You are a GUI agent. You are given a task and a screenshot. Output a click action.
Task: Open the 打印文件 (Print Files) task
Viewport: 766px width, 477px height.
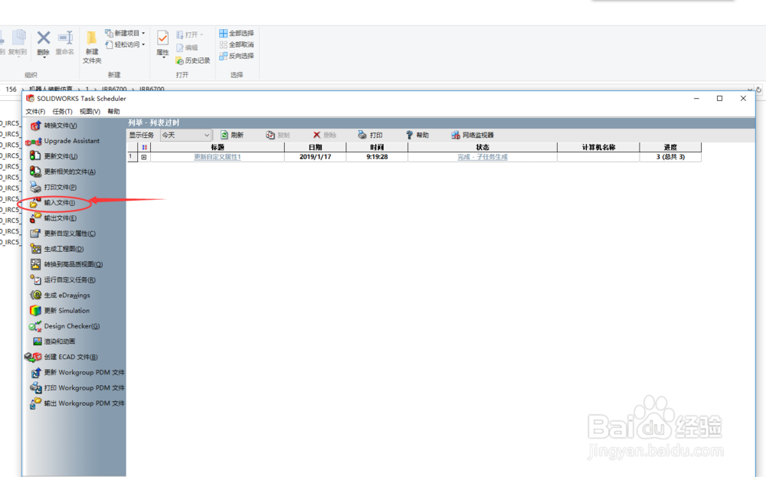coord(54,188)
